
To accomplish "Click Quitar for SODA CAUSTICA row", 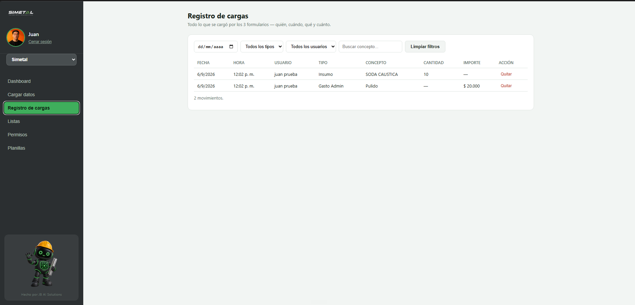I will tap(506, 74).
